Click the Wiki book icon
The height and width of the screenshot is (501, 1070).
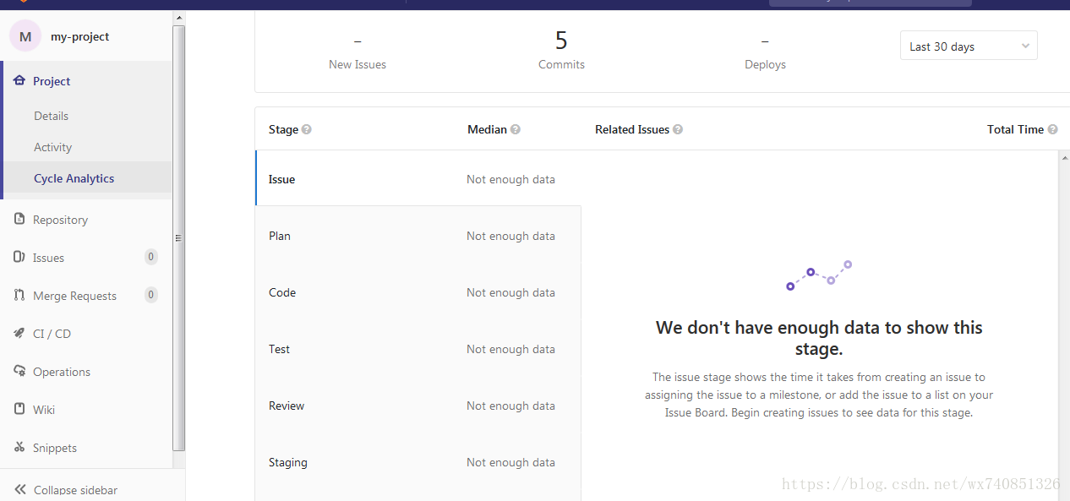[x=19, y=409]
